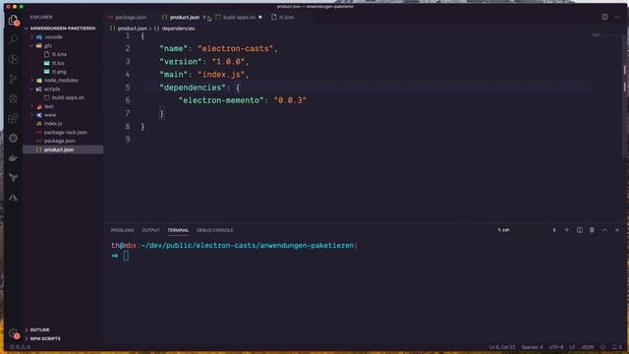Screen dimensions: 629x354
Task: Click the "electron-memento" key on line 6
Action: pyautogui.click(x=222, y=100)
